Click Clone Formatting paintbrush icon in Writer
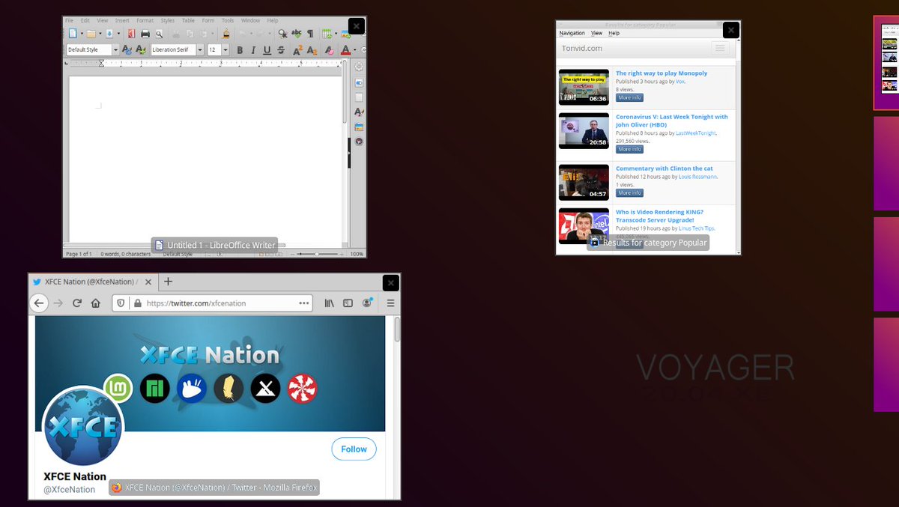The image size is (899, 507). (x=225, y=34)
